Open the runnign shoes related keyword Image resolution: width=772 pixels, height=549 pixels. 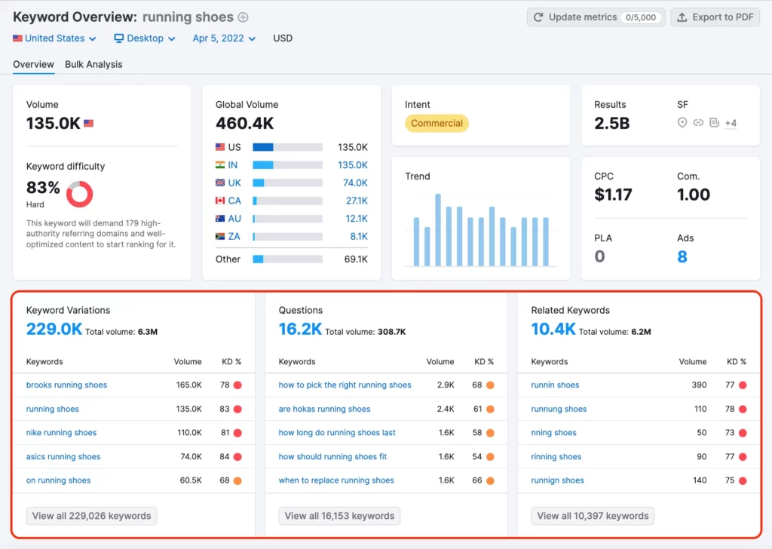558,480
